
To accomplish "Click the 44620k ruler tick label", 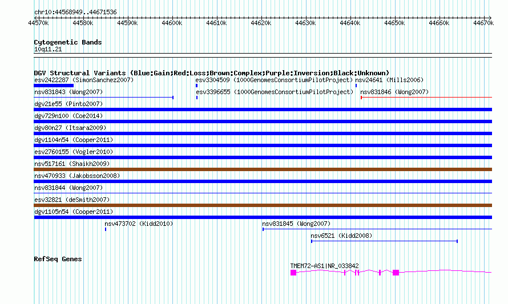I will (261, 23).
